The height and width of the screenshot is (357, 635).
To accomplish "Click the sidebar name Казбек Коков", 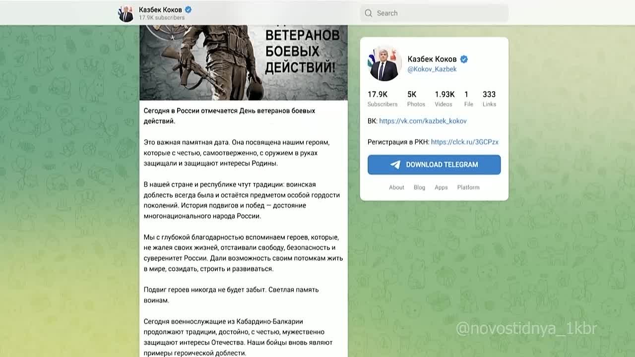I will tap(432, 59).
